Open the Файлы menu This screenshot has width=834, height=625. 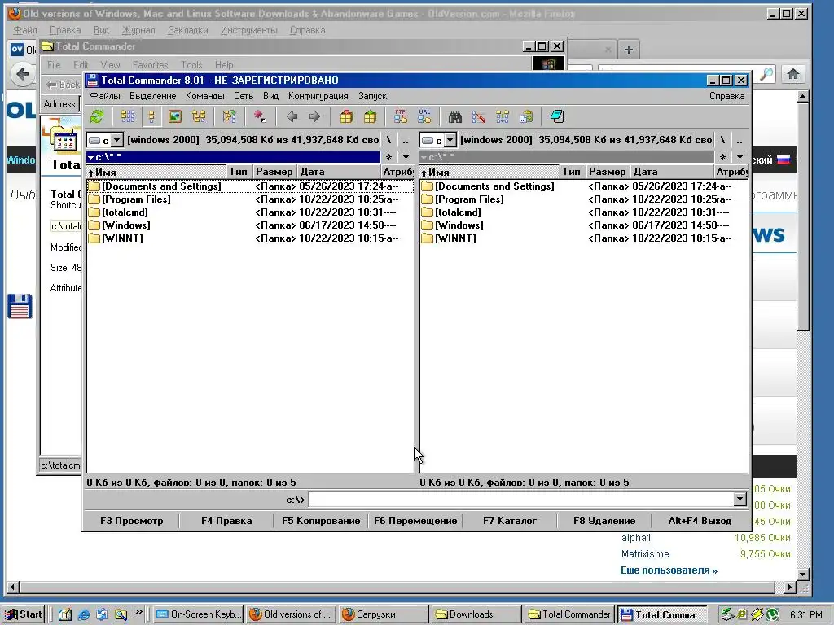point(105,96)
